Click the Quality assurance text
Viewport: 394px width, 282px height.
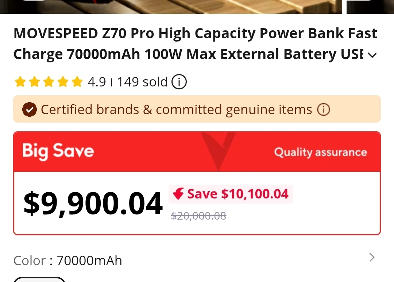click(320, 152)
